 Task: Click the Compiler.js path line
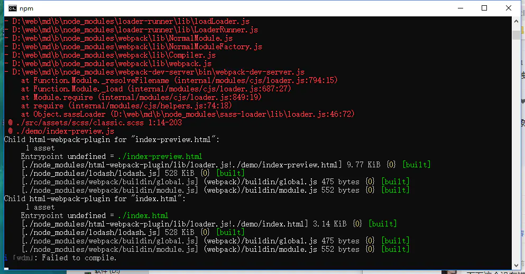tap(110, 55)
